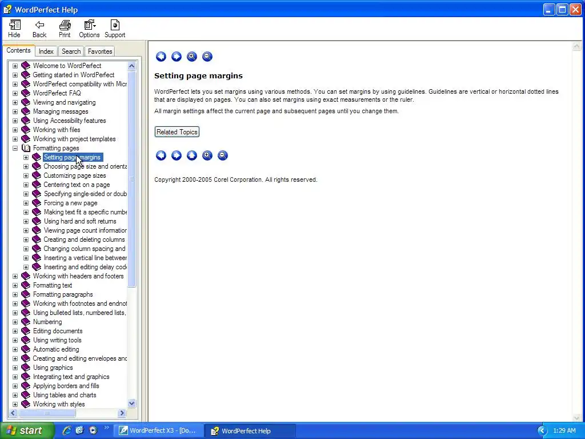Expand the Welcome to WordPerfect topic

click(x=15, y=66)
